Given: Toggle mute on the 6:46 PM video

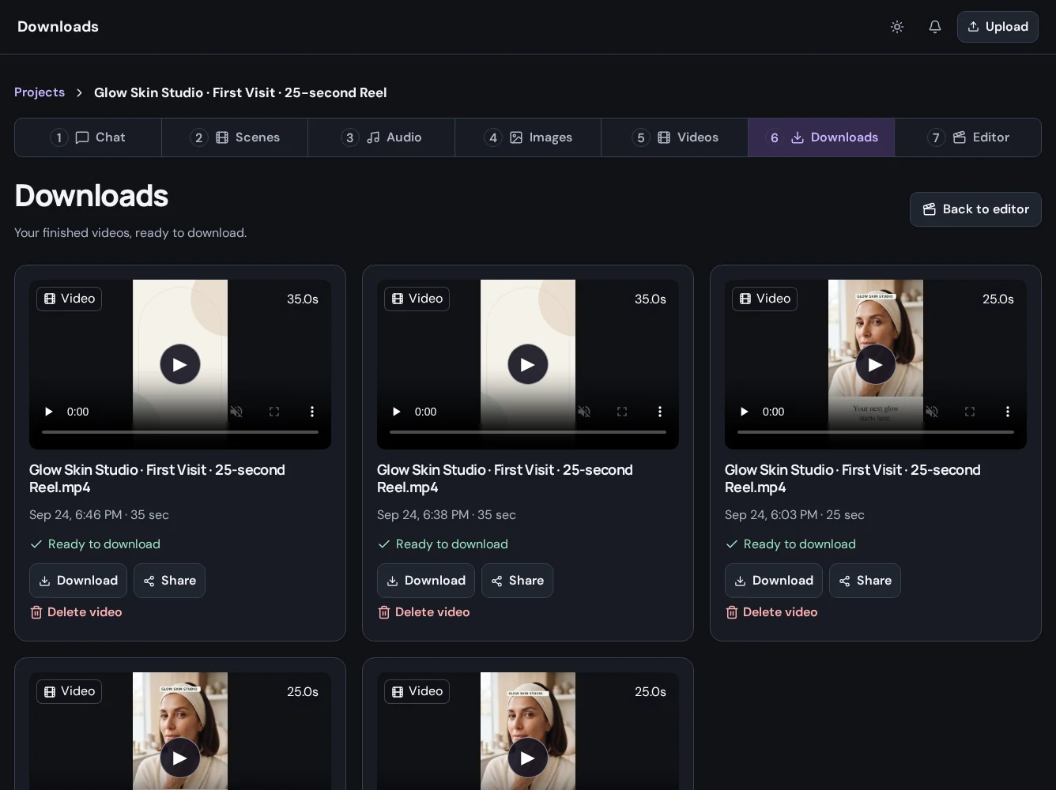Looking at the screenshot, I should pos(236,412).
